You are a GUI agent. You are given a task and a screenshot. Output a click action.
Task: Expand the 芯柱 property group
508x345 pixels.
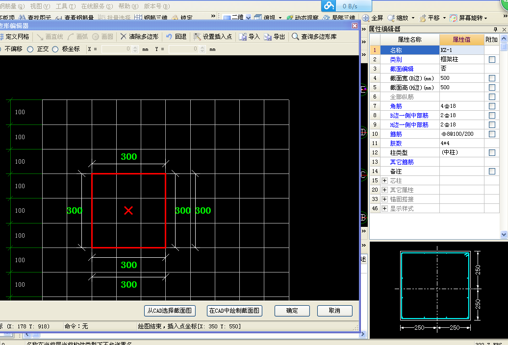coord(384,181)
